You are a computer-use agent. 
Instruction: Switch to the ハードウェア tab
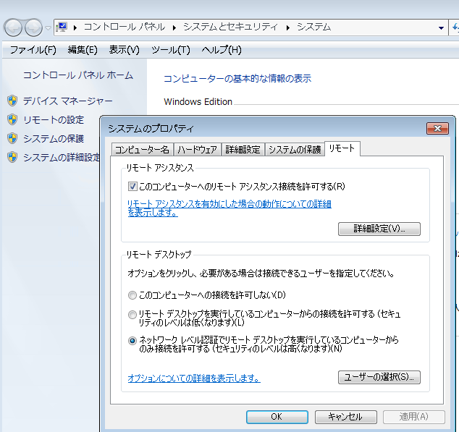click(197, 150)
